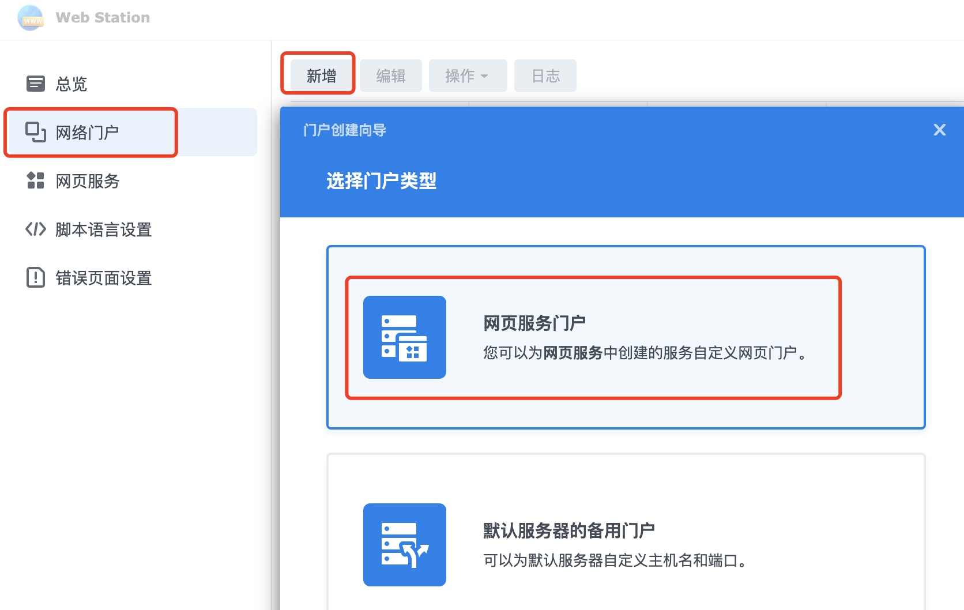
Task: Click the 默认服务器的备用门户 blue routing icon
Action: point(404,545)
